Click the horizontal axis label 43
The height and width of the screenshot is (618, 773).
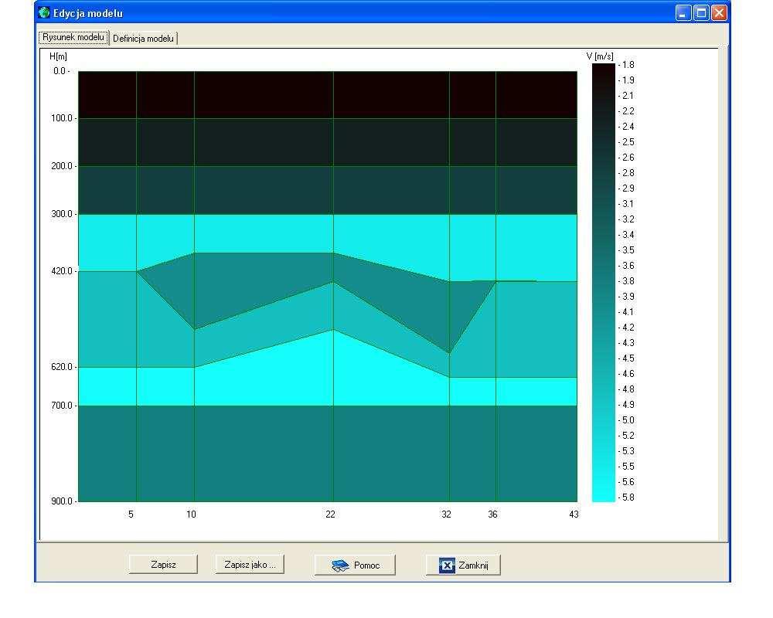point(574,514)
